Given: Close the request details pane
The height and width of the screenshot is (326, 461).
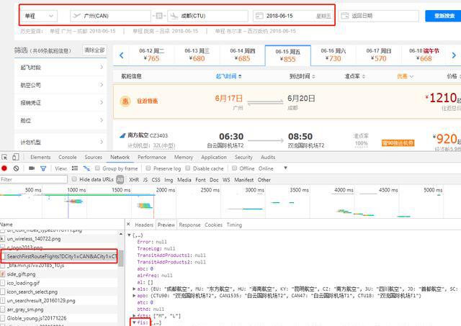Looking at the screenshot, I should coord(130,225).
